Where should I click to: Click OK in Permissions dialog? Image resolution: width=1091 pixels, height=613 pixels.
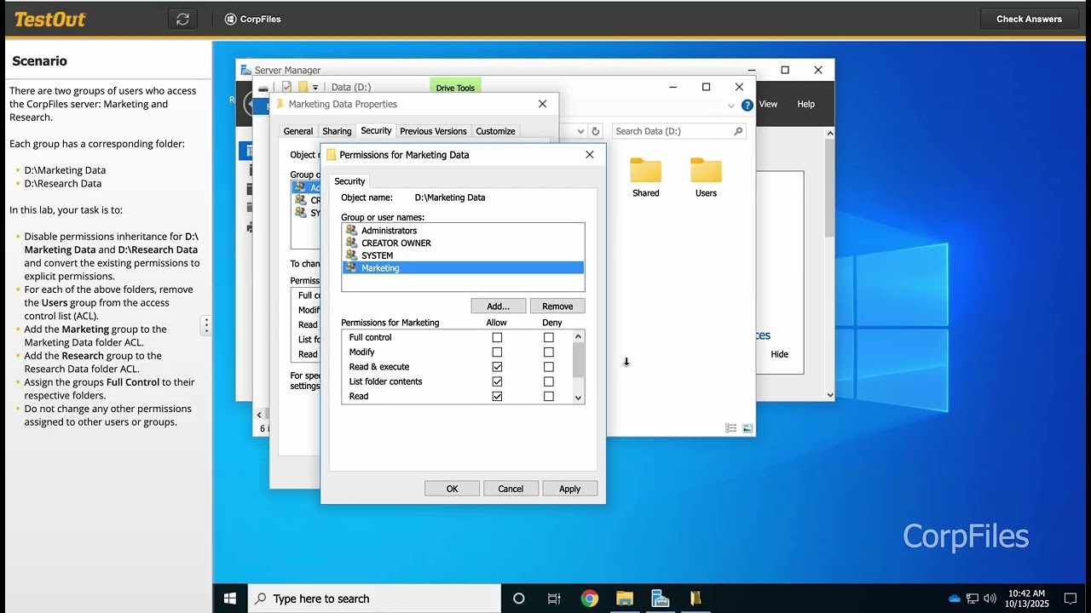click(x=452, y=489)
